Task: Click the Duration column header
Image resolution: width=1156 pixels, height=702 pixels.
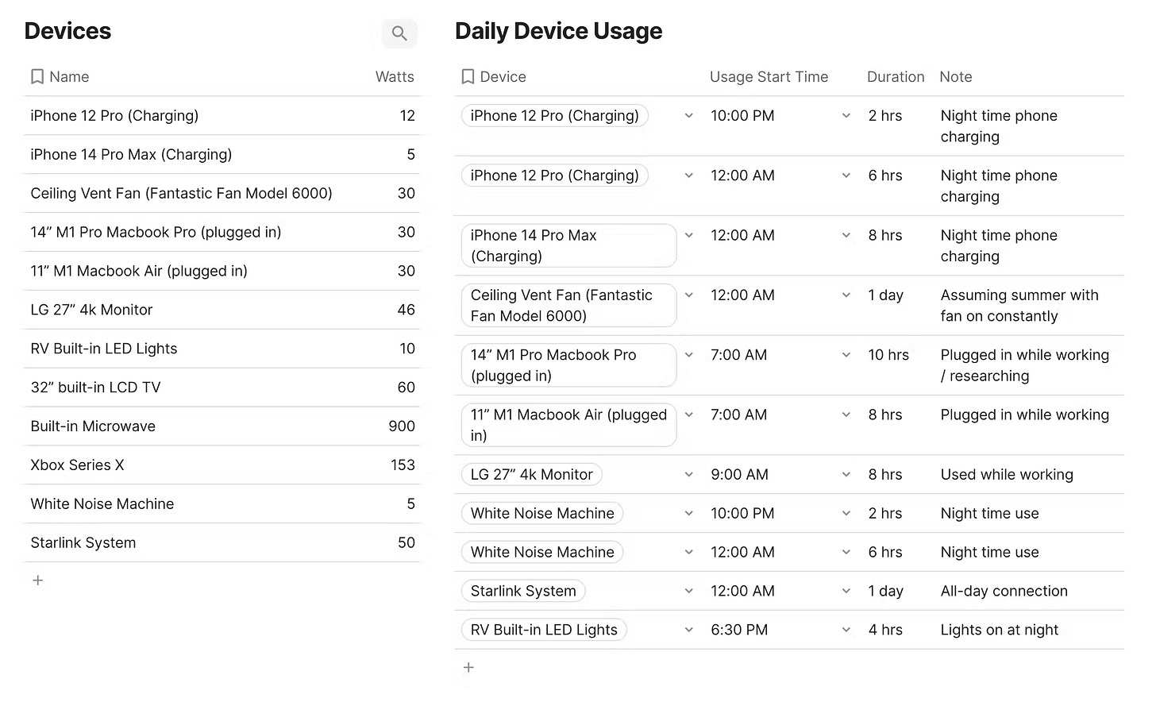Action: tap(896, 77)
